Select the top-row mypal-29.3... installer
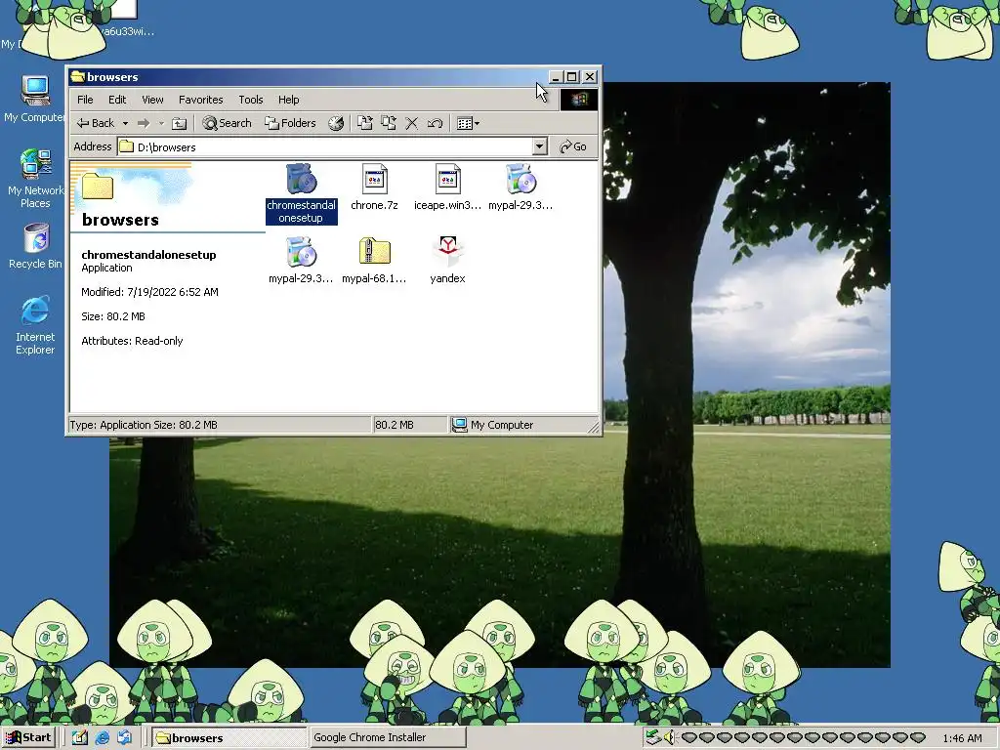The image size is (1000, 750). point(521,187)
